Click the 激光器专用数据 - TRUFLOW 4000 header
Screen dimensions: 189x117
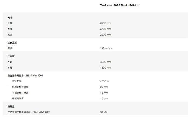(25, 76)
